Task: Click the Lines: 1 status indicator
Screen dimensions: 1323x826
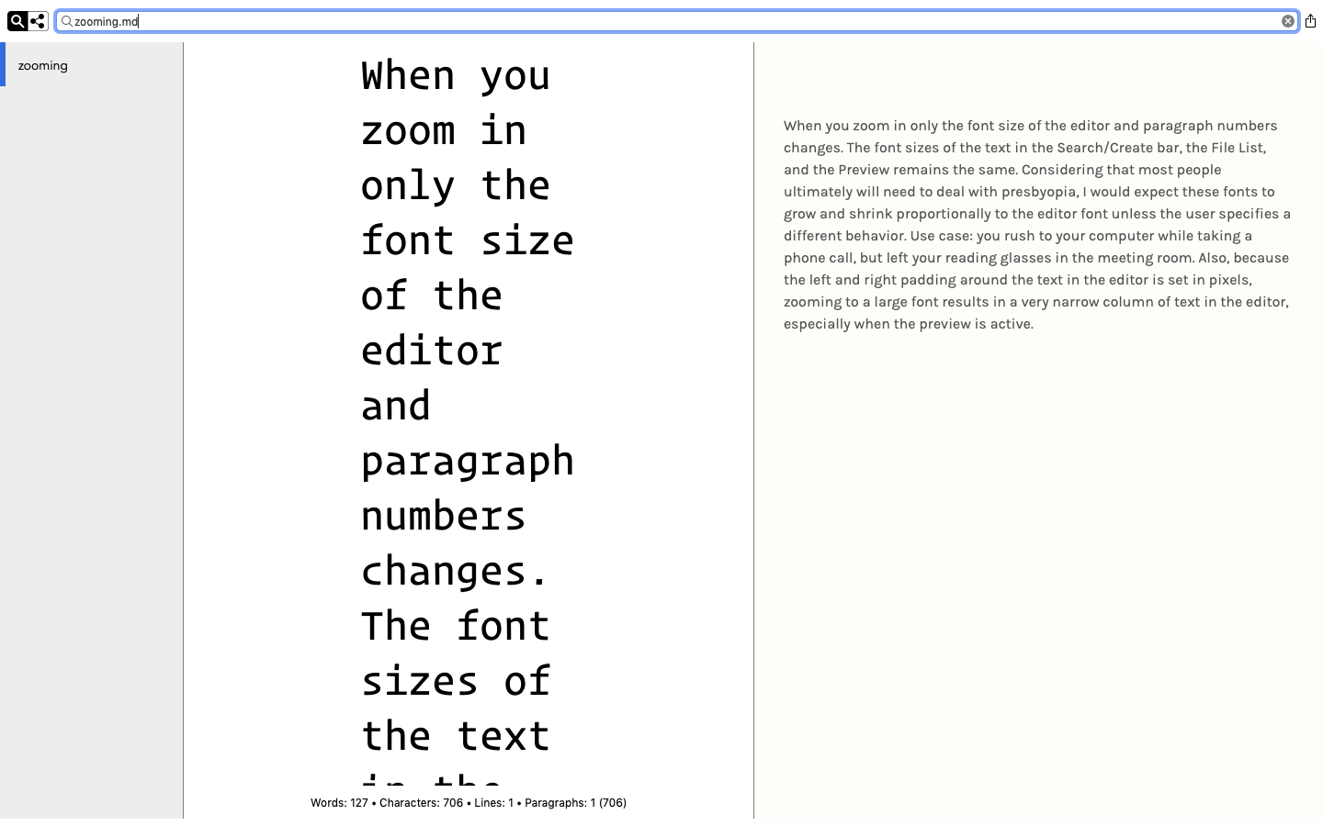Action: pos(493,803)
